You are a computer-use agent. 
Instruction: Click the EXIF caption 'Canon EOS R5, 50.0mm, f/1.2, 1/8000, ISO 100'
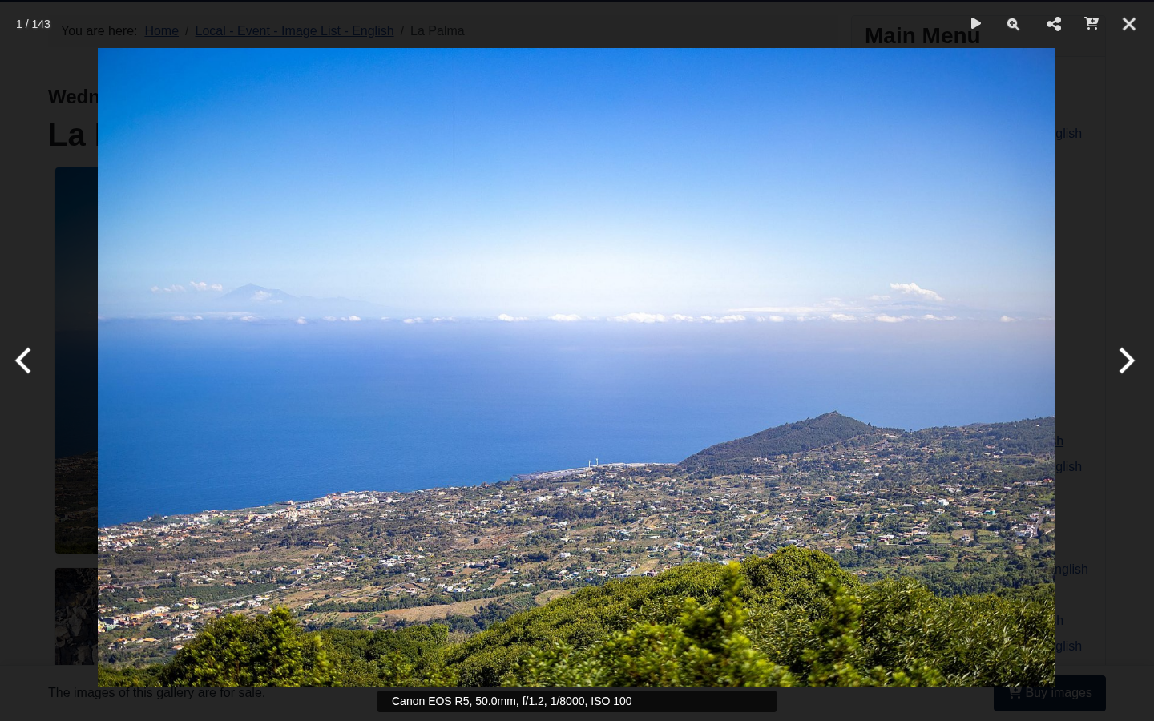(x=511, y=701)
